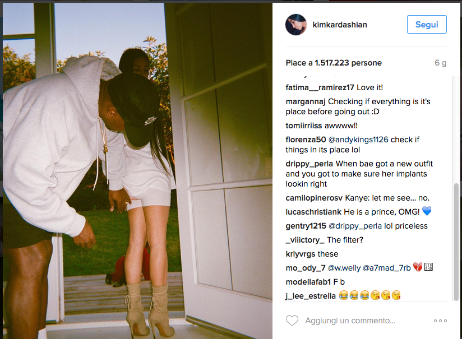
Task: Like the post with the heart icon
Action: click(292, 321)
